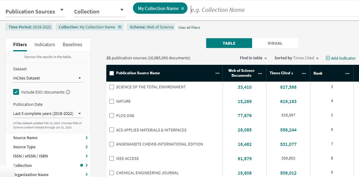Remove the My Collection Name chip
The height and width of the screenshot is (177, 359).
click(183, 9)
